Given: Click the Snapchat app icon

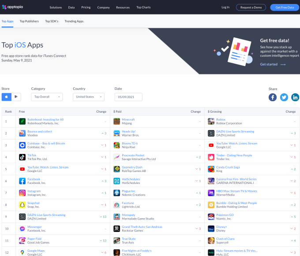Looking at the screenshot, I should point(22,205).
